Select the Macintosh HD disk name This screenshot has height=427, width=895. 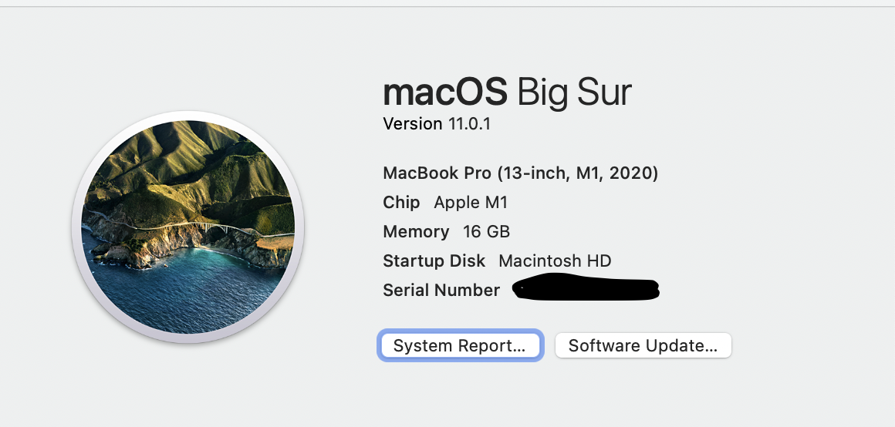[x=555, y=261]
